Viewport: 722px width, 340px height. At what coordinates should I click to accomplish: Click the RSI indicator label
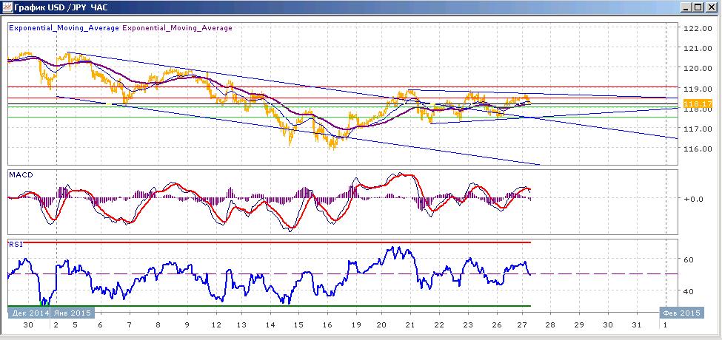[x=15, y=245]
